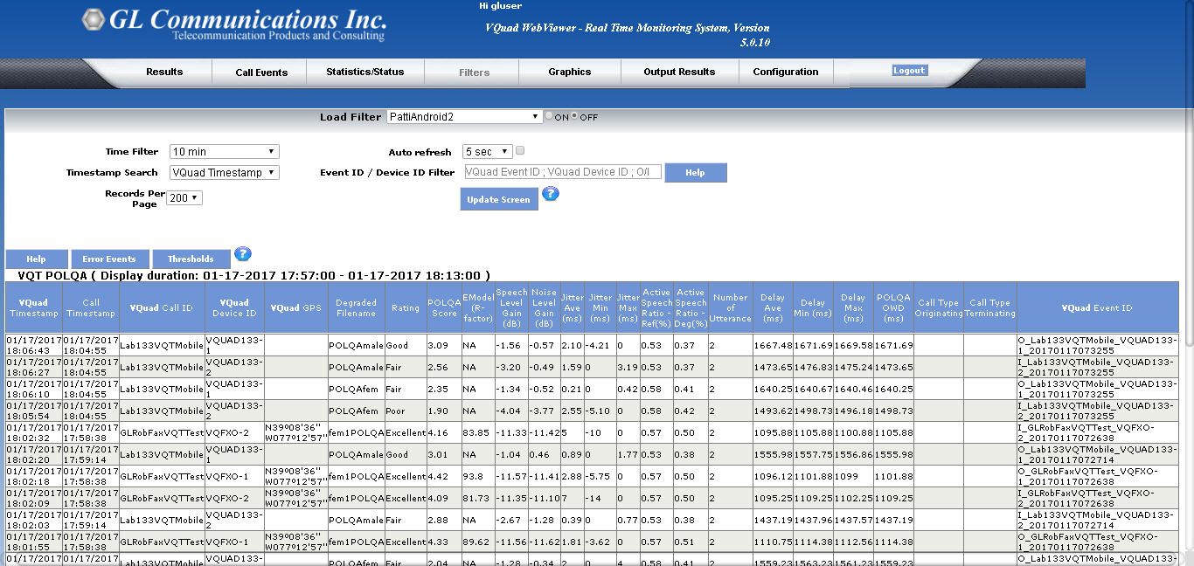
Task: Click the GL Communications hexagon logo
Action: 93,19
